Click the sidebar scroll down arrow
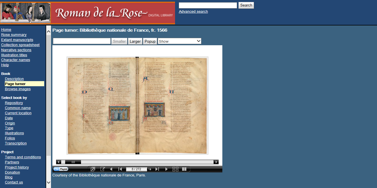This screenshot has width=377, height=188. 48,183
